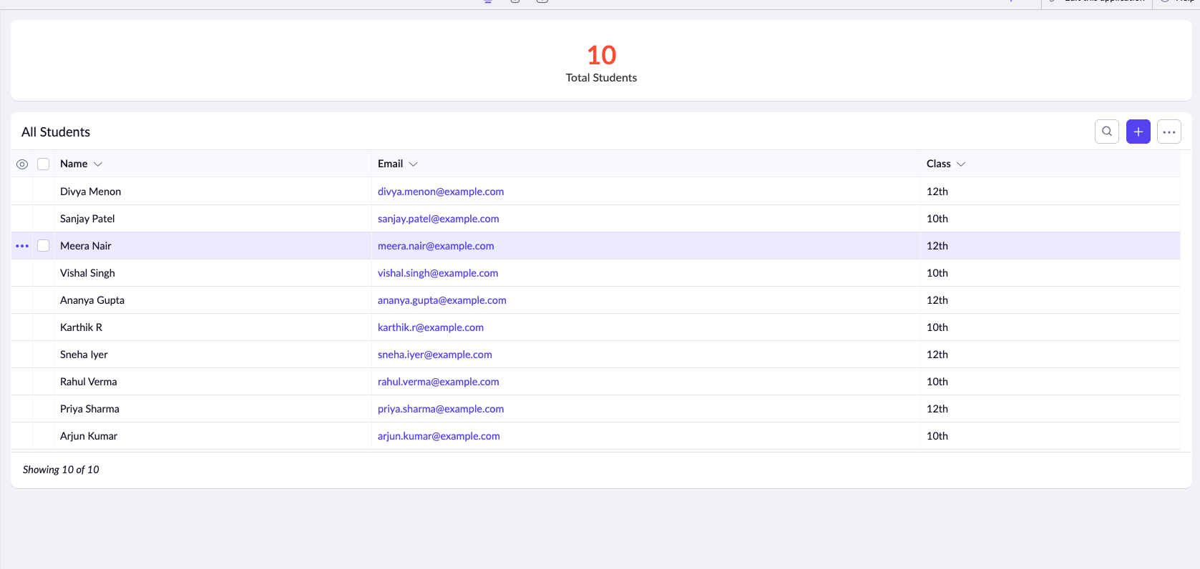Click the 10th class cell for Arjun Kumar
Viewport: 1200px width, 569px height.
1050,436
